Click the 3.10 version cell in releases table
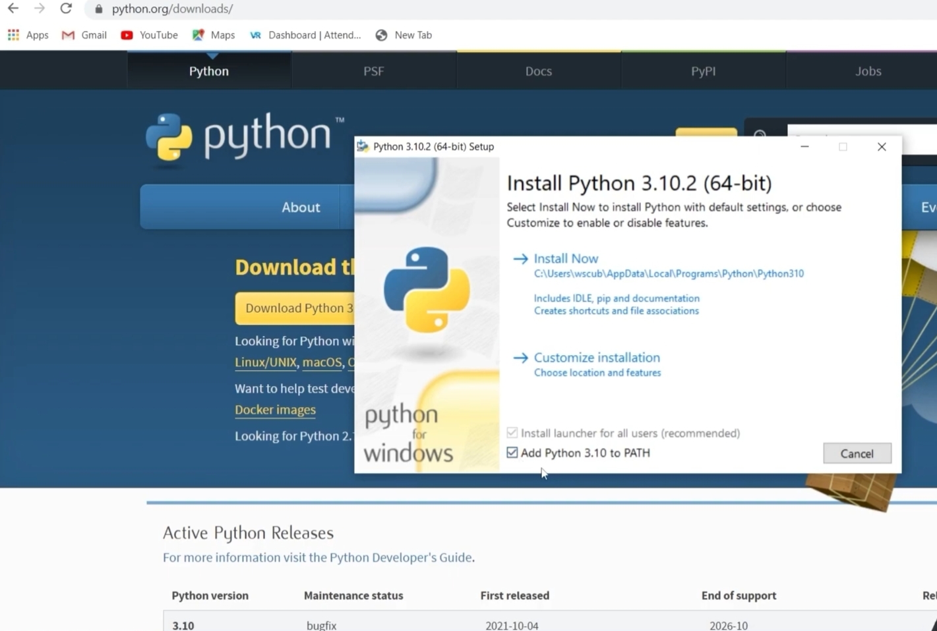 tap(183, 625)
